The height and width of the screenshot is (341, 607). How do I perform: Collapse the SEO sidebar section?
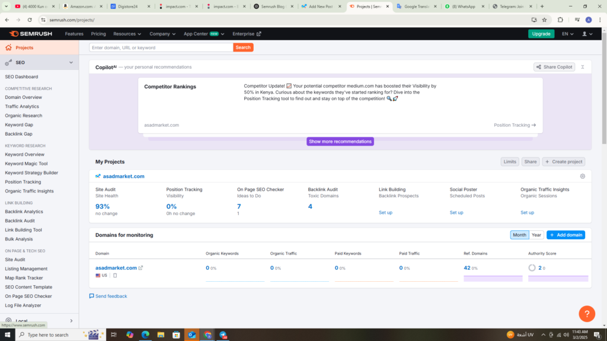tap(71, 62)
